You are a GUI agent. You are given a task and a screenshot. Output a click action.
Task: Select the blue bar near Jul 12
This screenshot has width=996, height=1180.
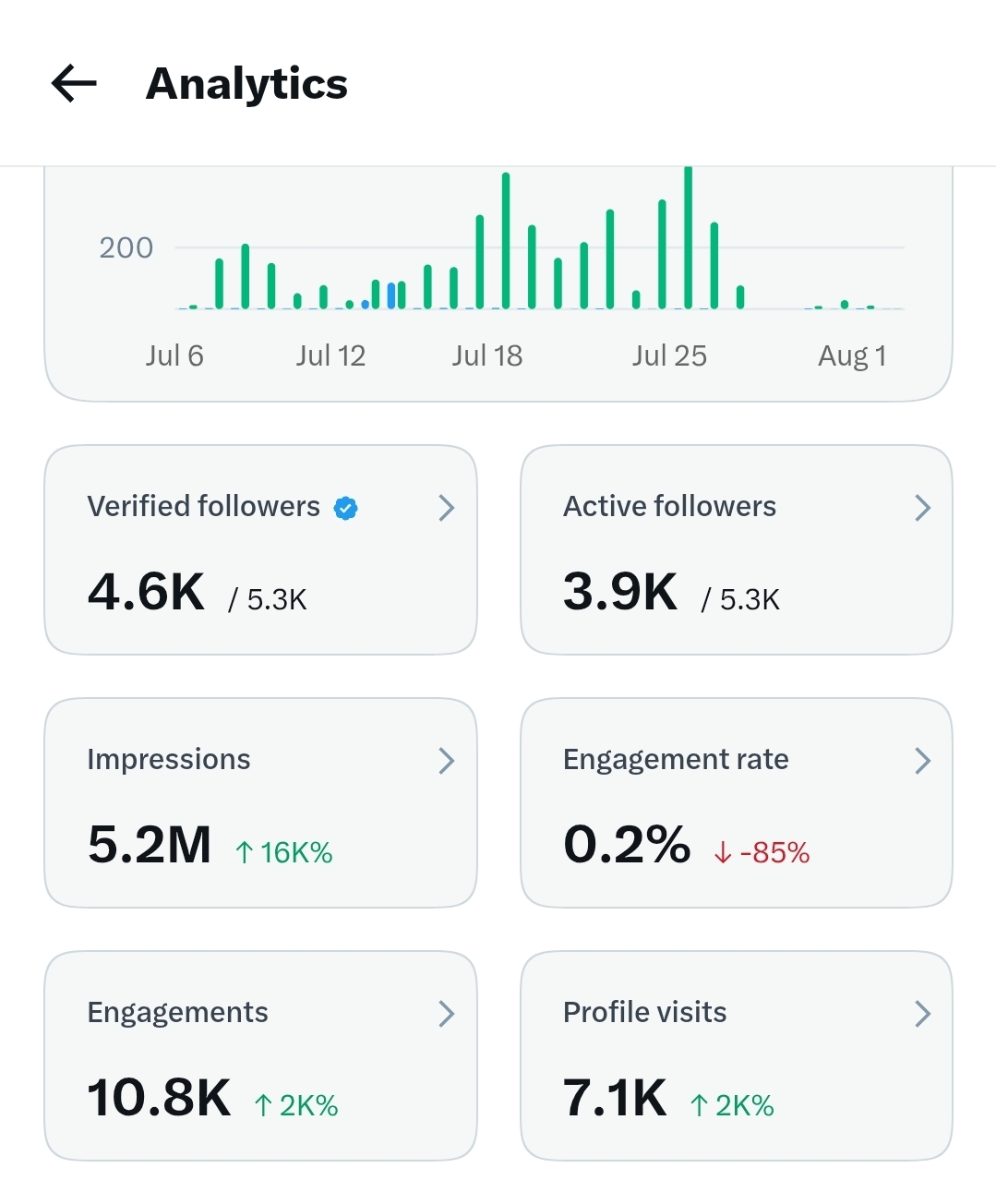(391, 295)
